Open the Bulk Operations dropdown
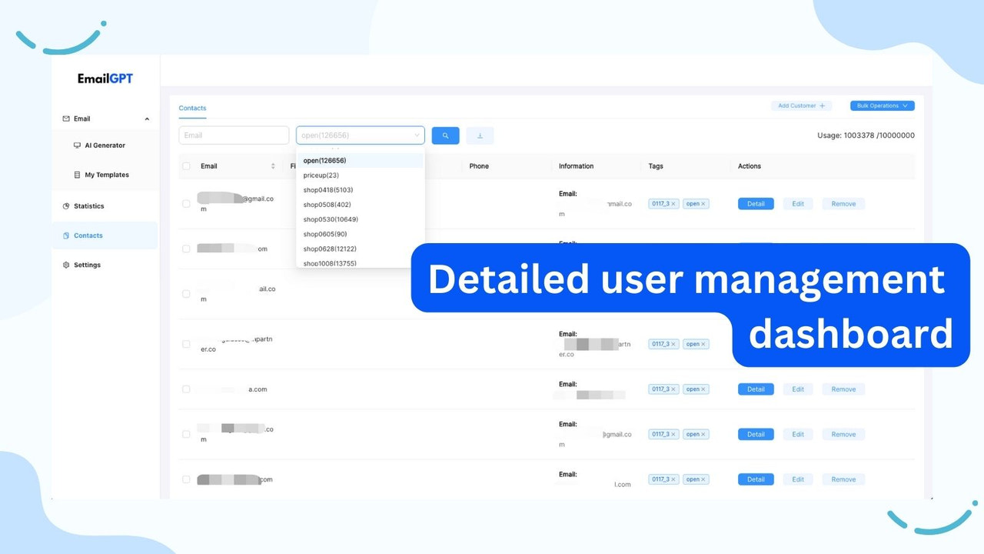 click(882, 105)
